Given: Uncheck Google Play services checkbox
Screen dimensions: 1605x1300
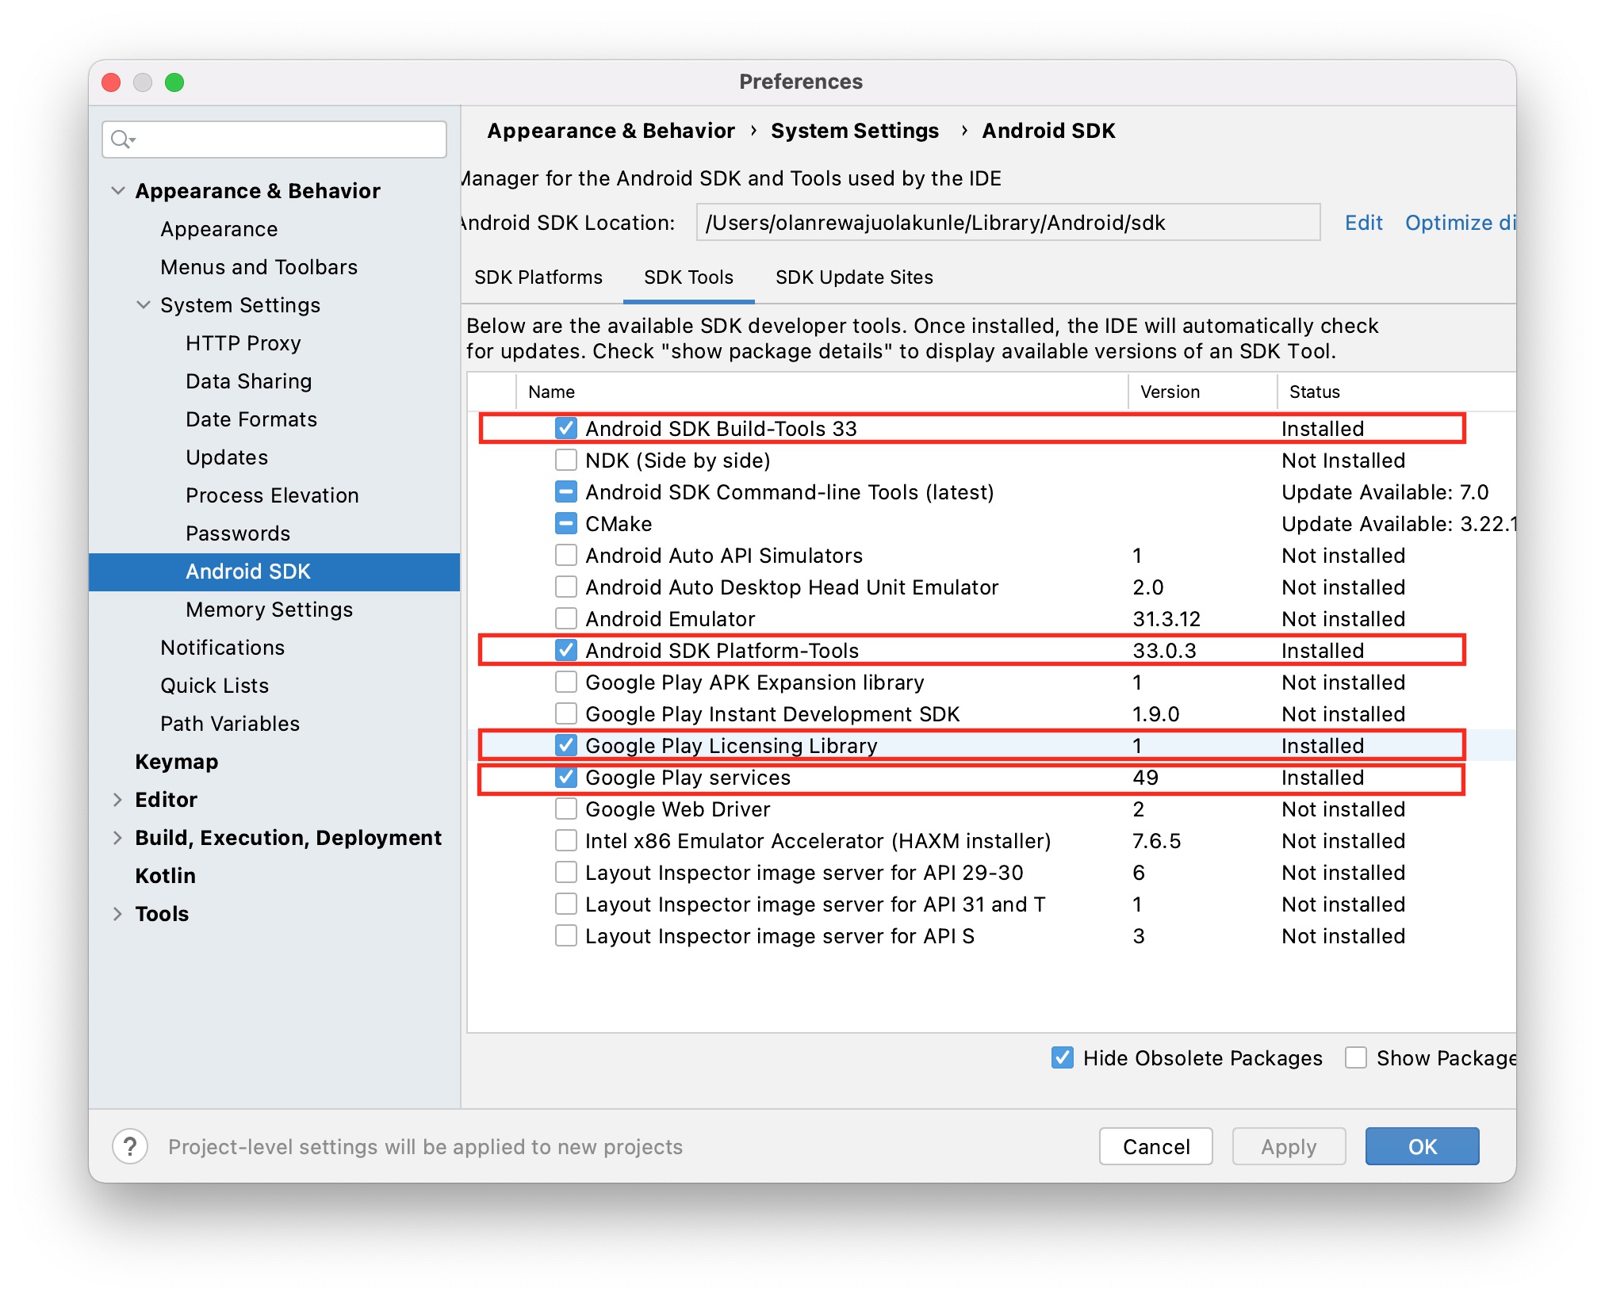Looking at the screenshot, I should click(x=565, y=778).
